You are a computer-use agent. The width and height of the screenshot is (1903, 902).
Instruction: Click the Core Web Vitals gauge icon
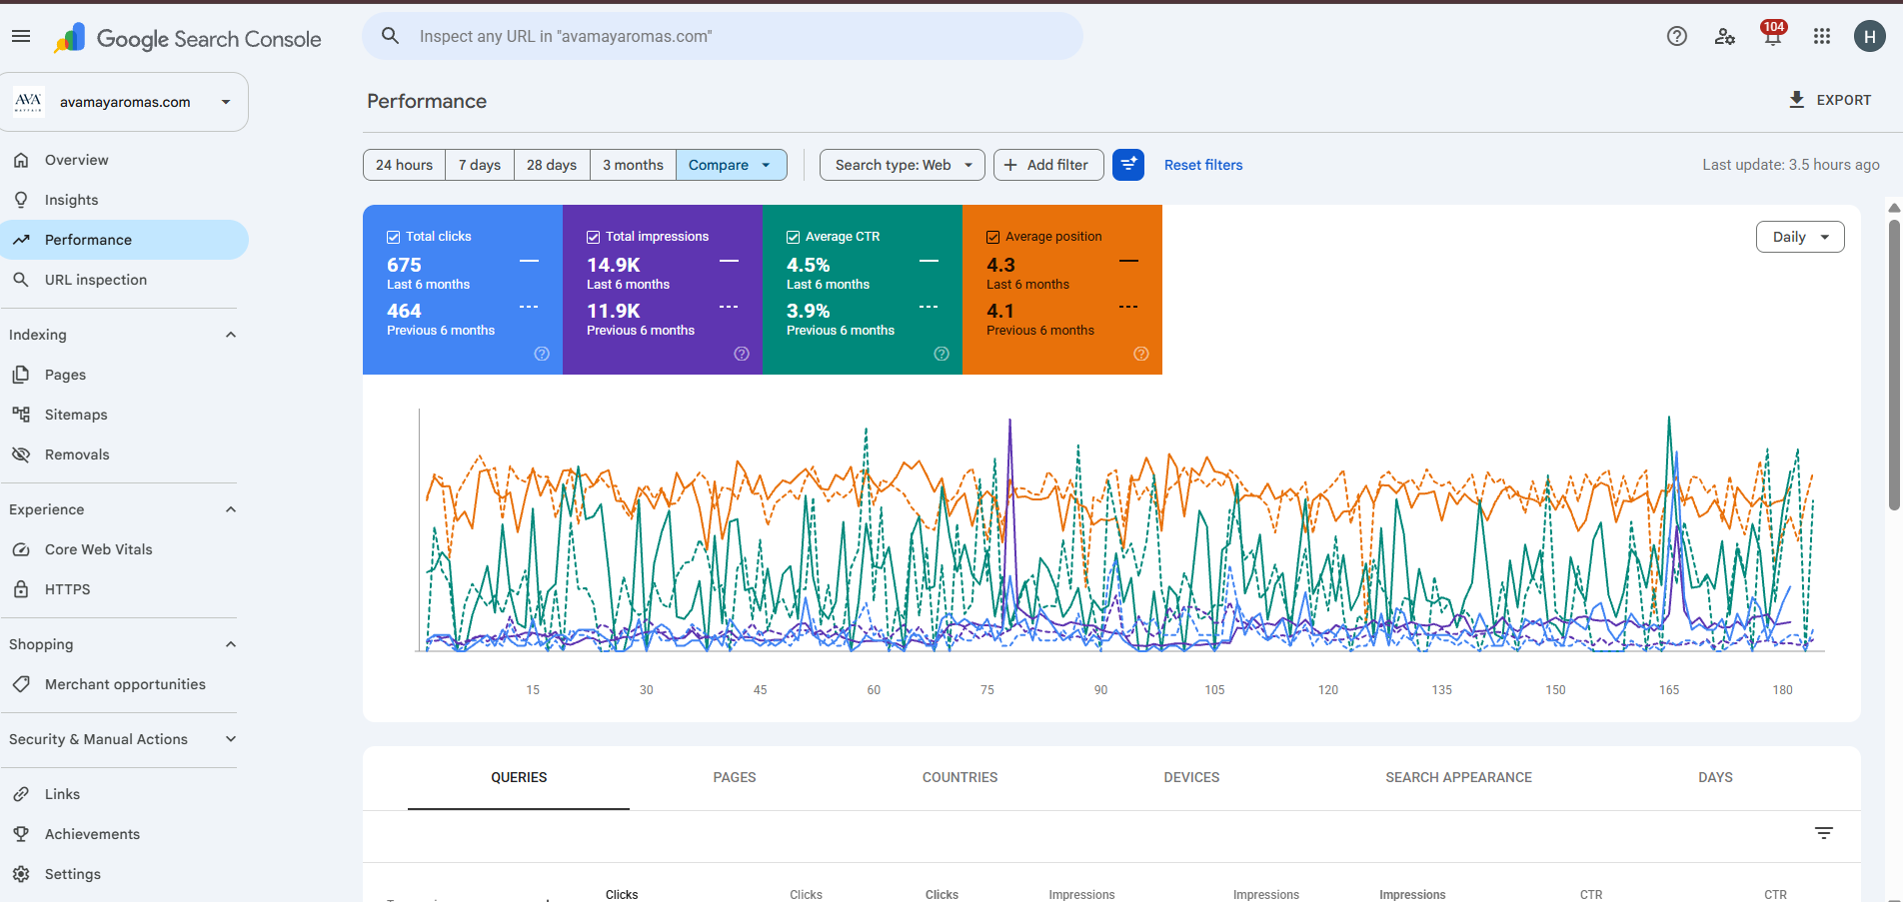point(21,549)
